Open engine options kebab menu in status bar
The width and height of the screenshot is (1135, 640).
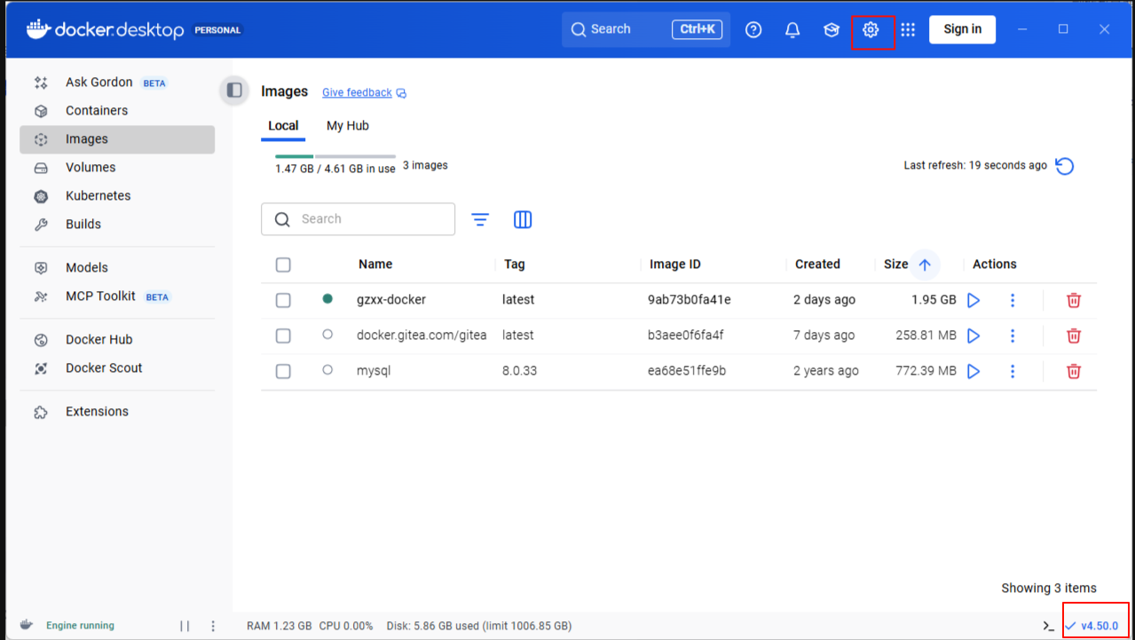coord(213,626)
